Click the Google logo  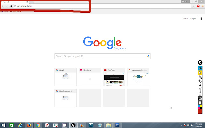point(102,43)
